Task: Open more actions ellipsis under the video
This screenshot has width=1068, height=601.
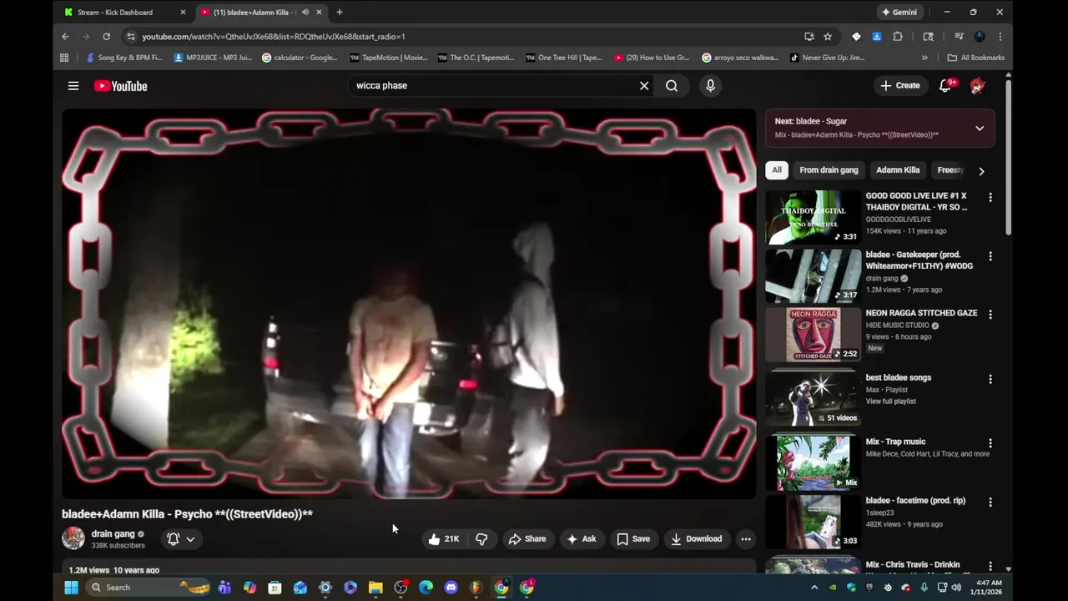Action: click(746, 539)
